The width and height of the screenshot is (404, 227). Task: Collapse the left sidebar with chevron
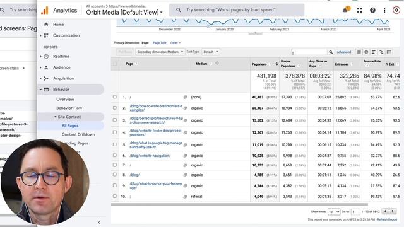pyautogui.click(x=99, y=223)
